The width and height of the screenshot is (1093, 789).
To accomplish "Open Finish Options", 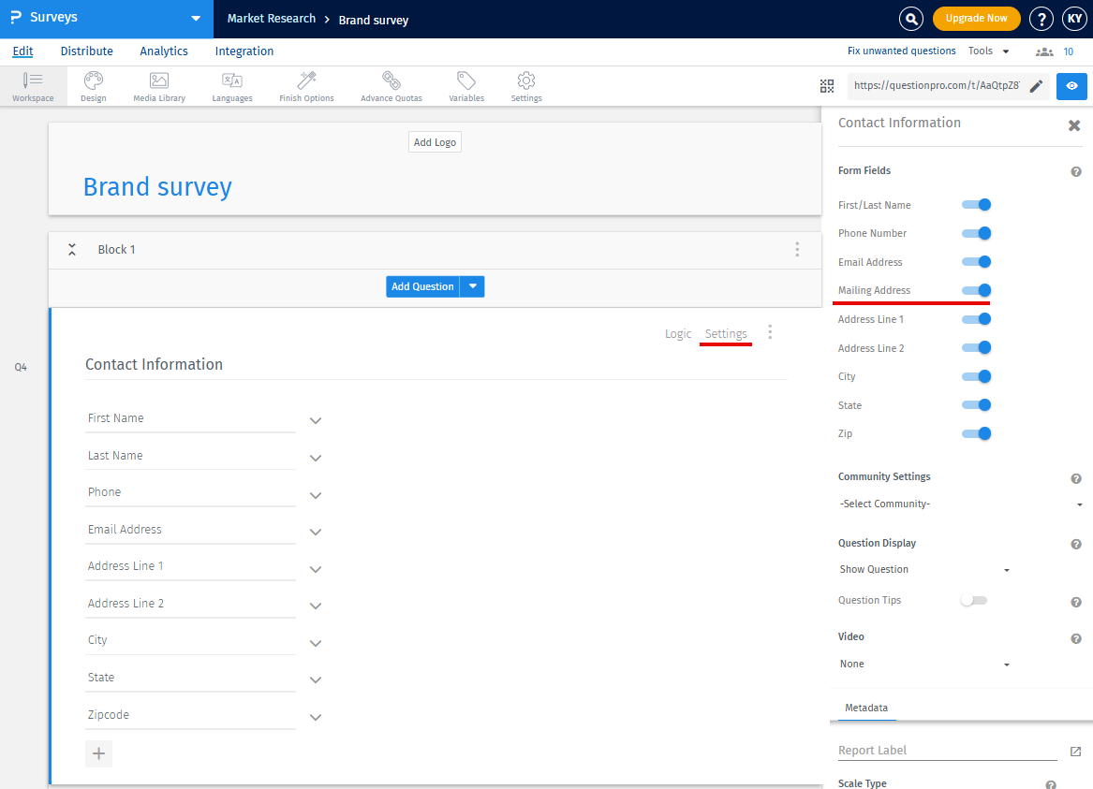I will pos(306,86).
